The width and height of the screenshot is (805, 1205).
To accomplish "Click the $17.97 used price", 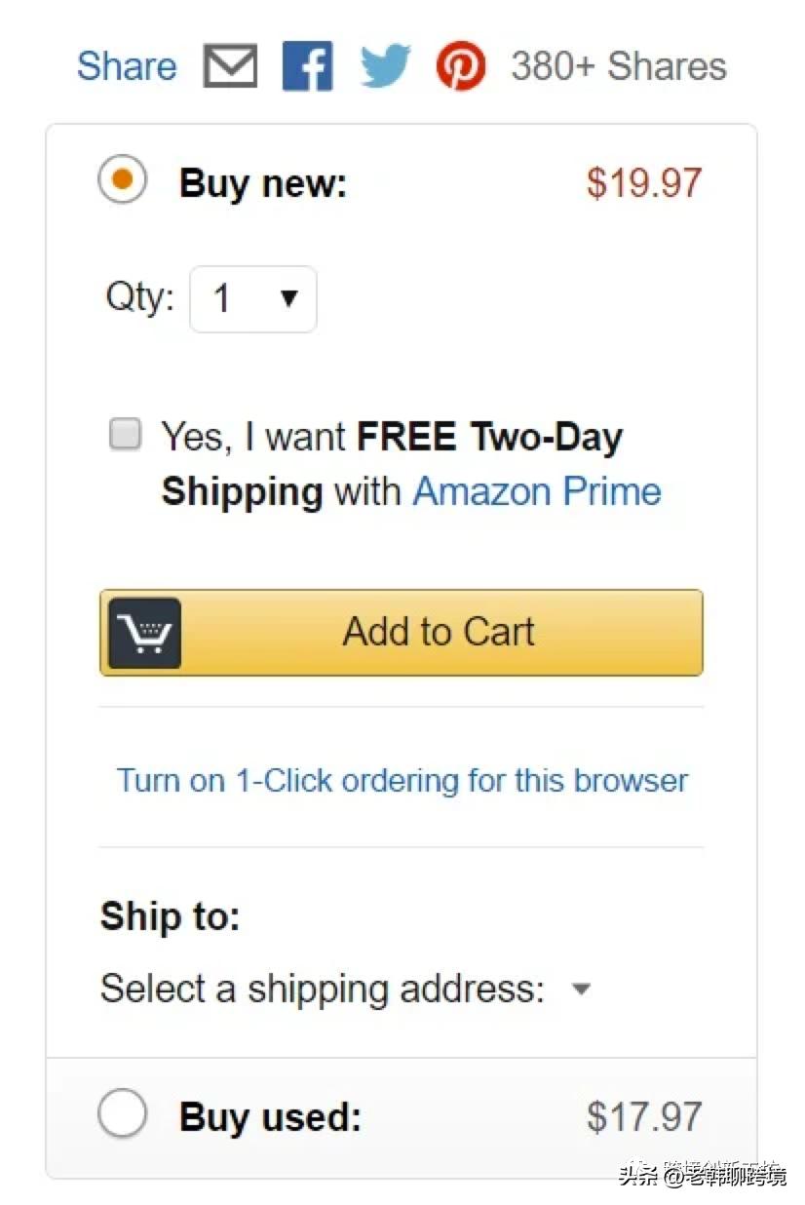I will click(643, 1116).
